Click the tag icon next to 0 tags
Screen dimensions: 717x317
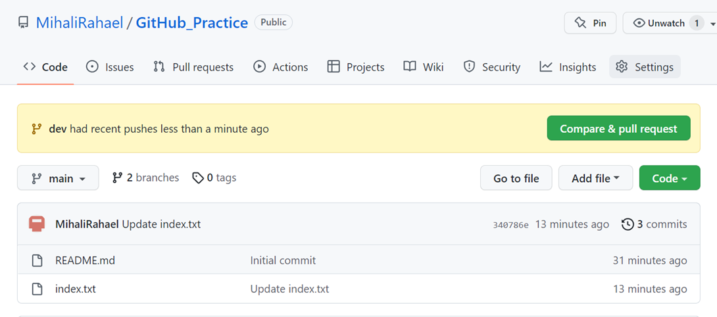pyautogui.click(x=198, y=178)
